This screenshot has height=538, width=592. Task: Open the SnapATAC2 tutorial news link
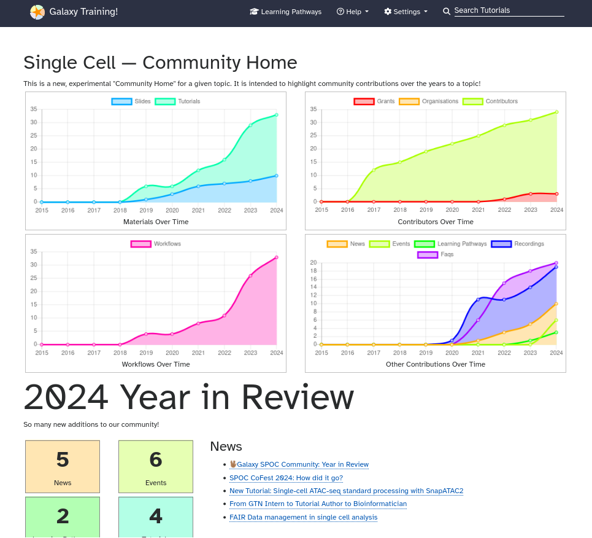(x=346, y=491)
